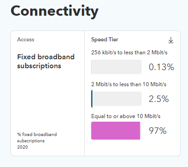Select the Access tab label
Viewport: 188px width, 167px height.
26,40
